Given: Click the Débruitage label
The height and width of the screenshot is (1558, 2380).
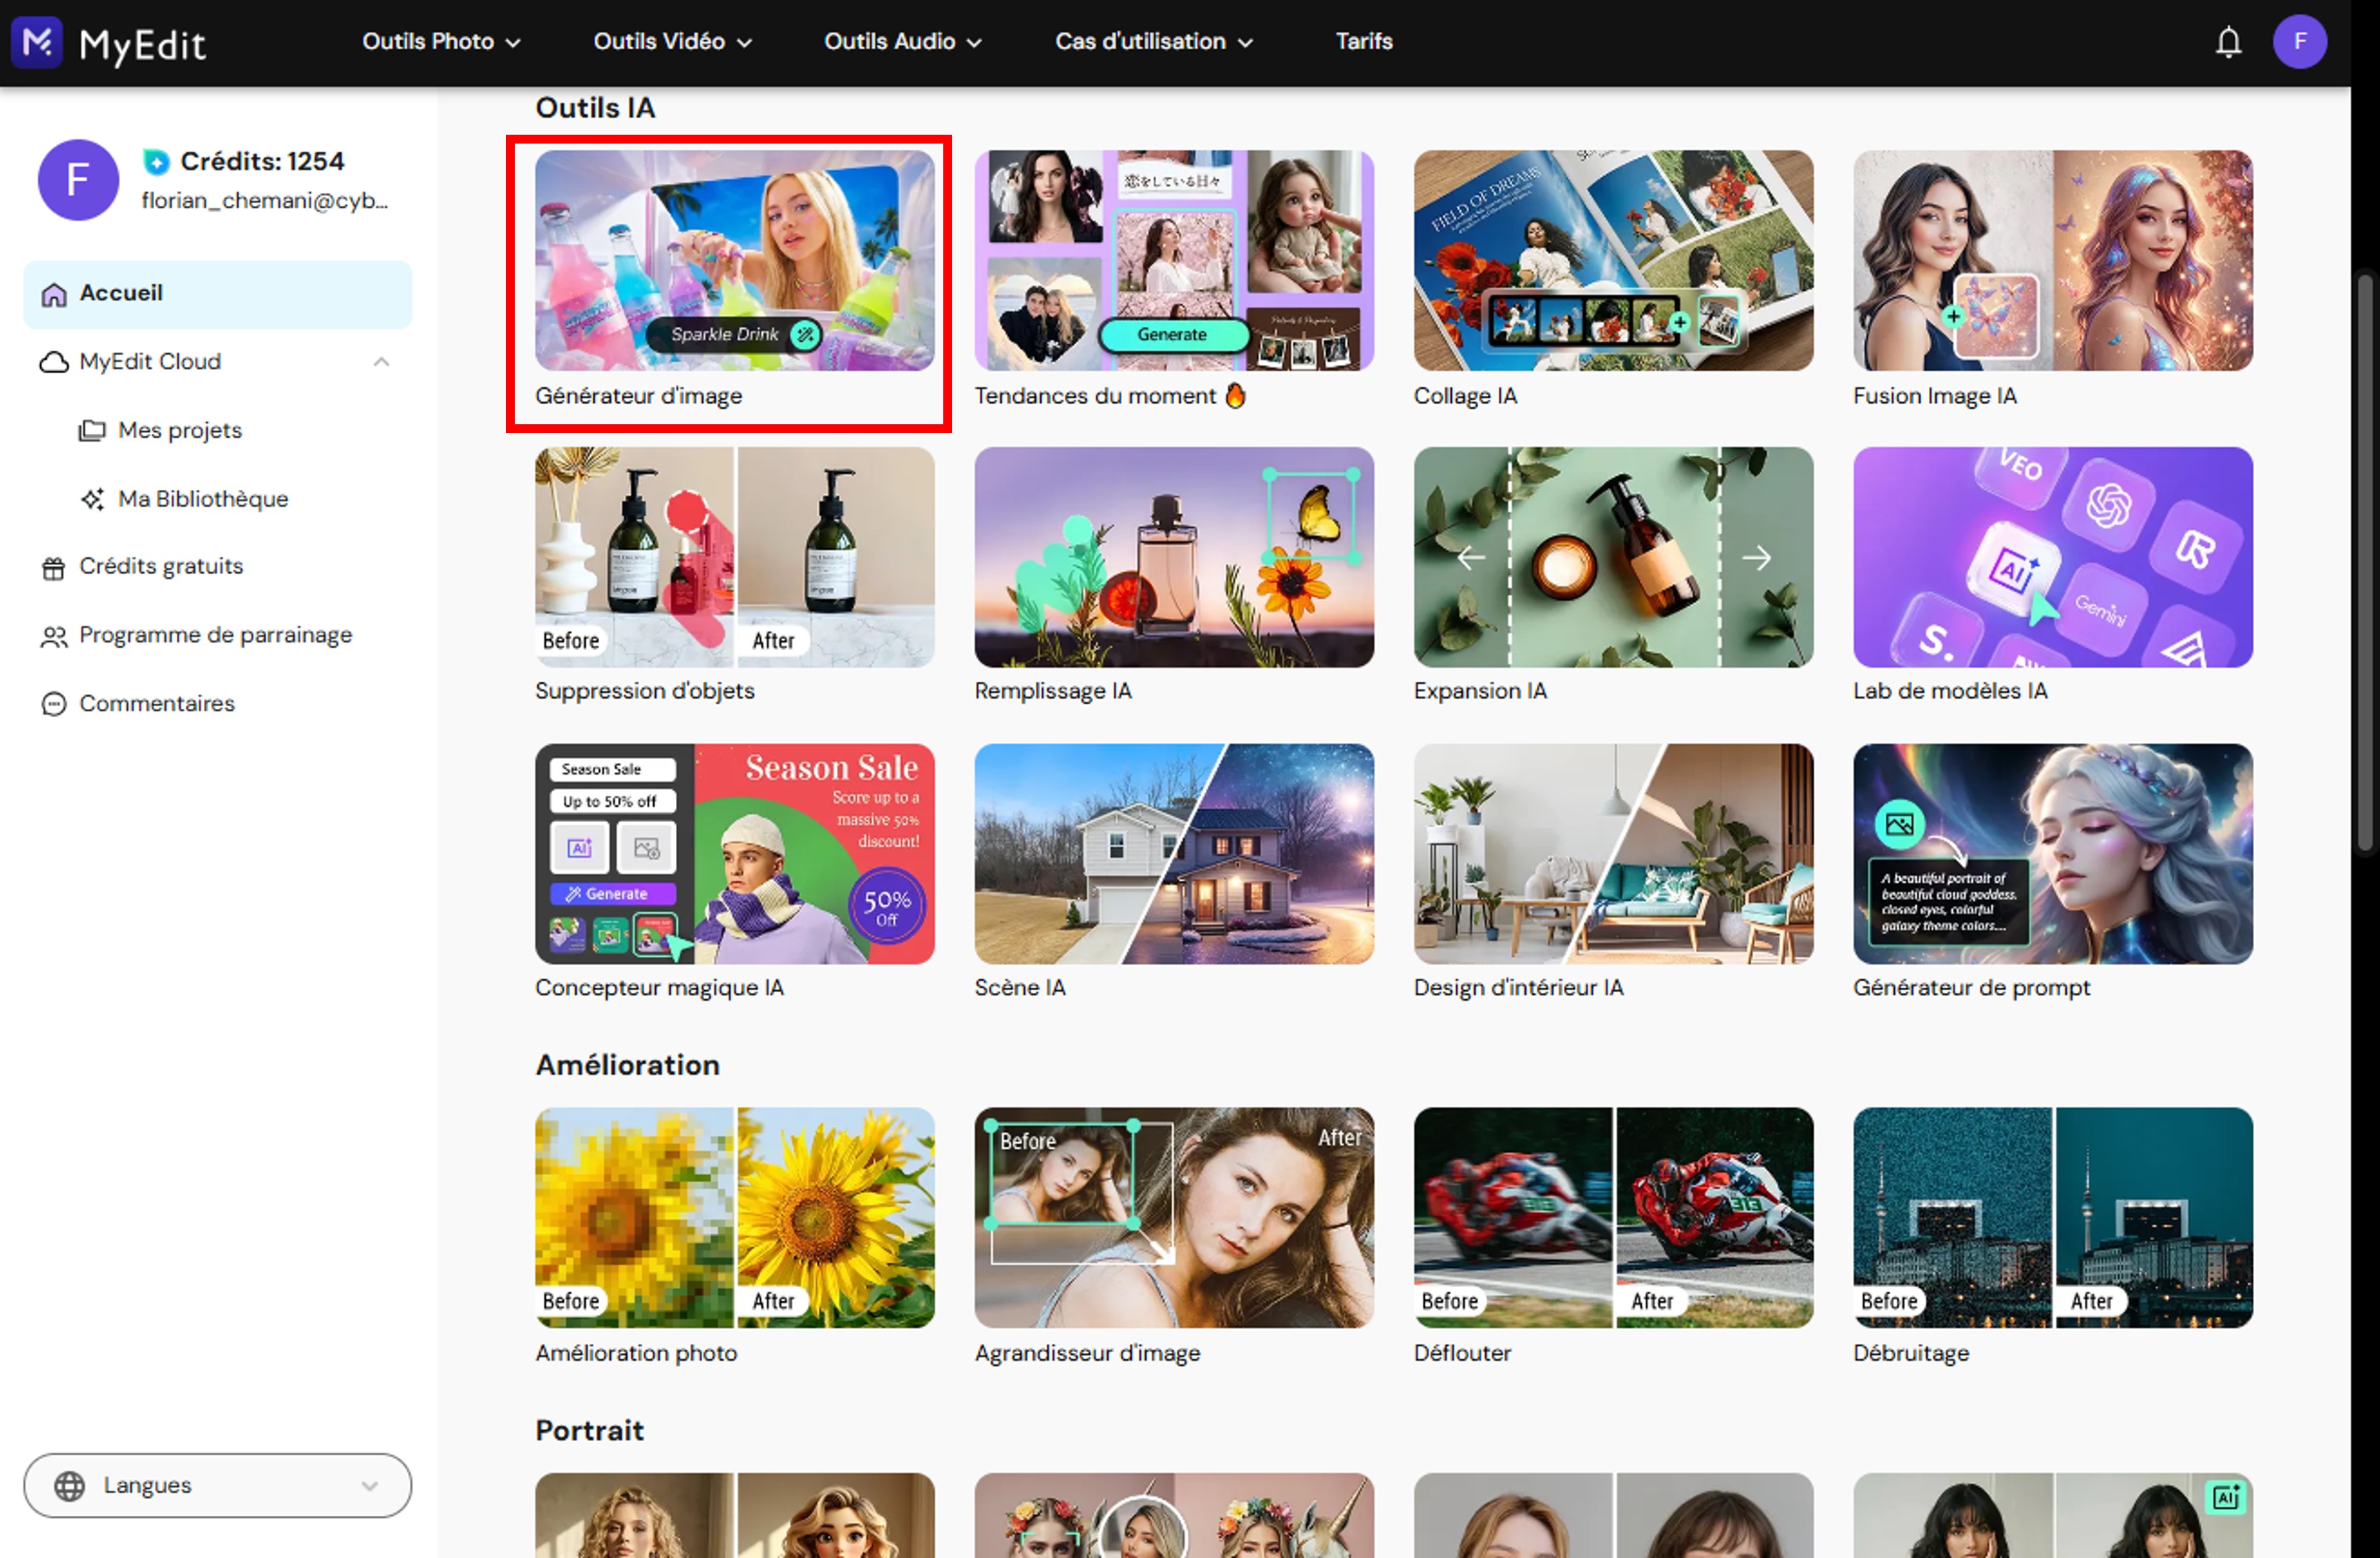Looking at the screenshot, I should (x=1911, y=1353).
